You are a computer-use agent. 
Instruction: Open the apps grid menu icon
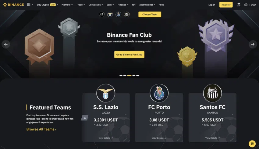[x=29, y=5]
